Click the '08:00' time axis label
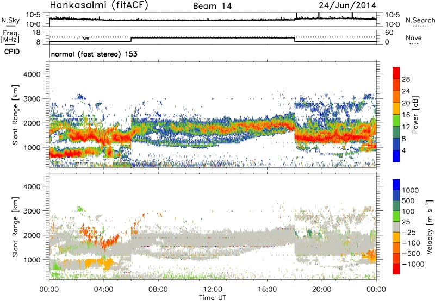Screen dimensions: 435x301 (x=158, y=290)
